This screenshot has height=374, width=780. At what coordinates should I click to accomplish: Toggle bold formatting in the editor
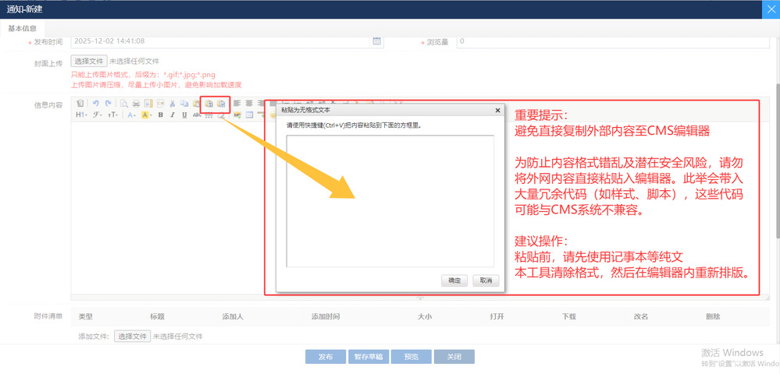click(160, 115)
